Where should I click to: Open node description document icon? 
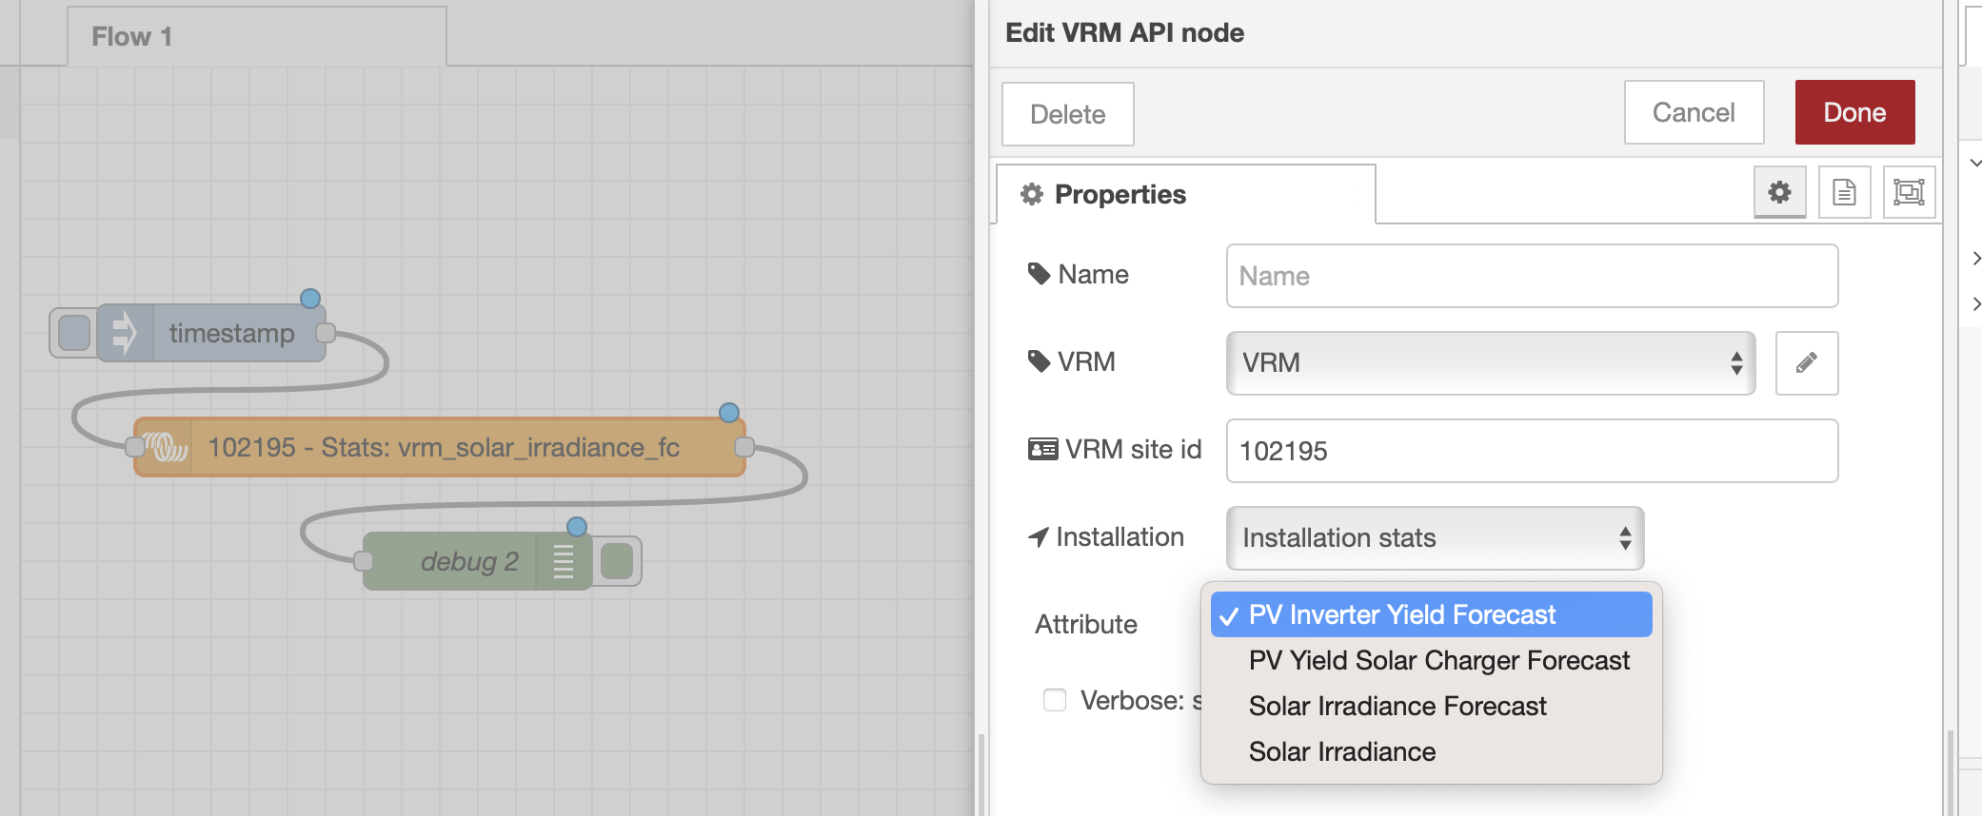pos(1844,192)
